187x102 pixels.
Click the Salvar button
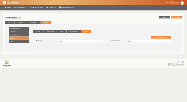[x=164, y=17]
